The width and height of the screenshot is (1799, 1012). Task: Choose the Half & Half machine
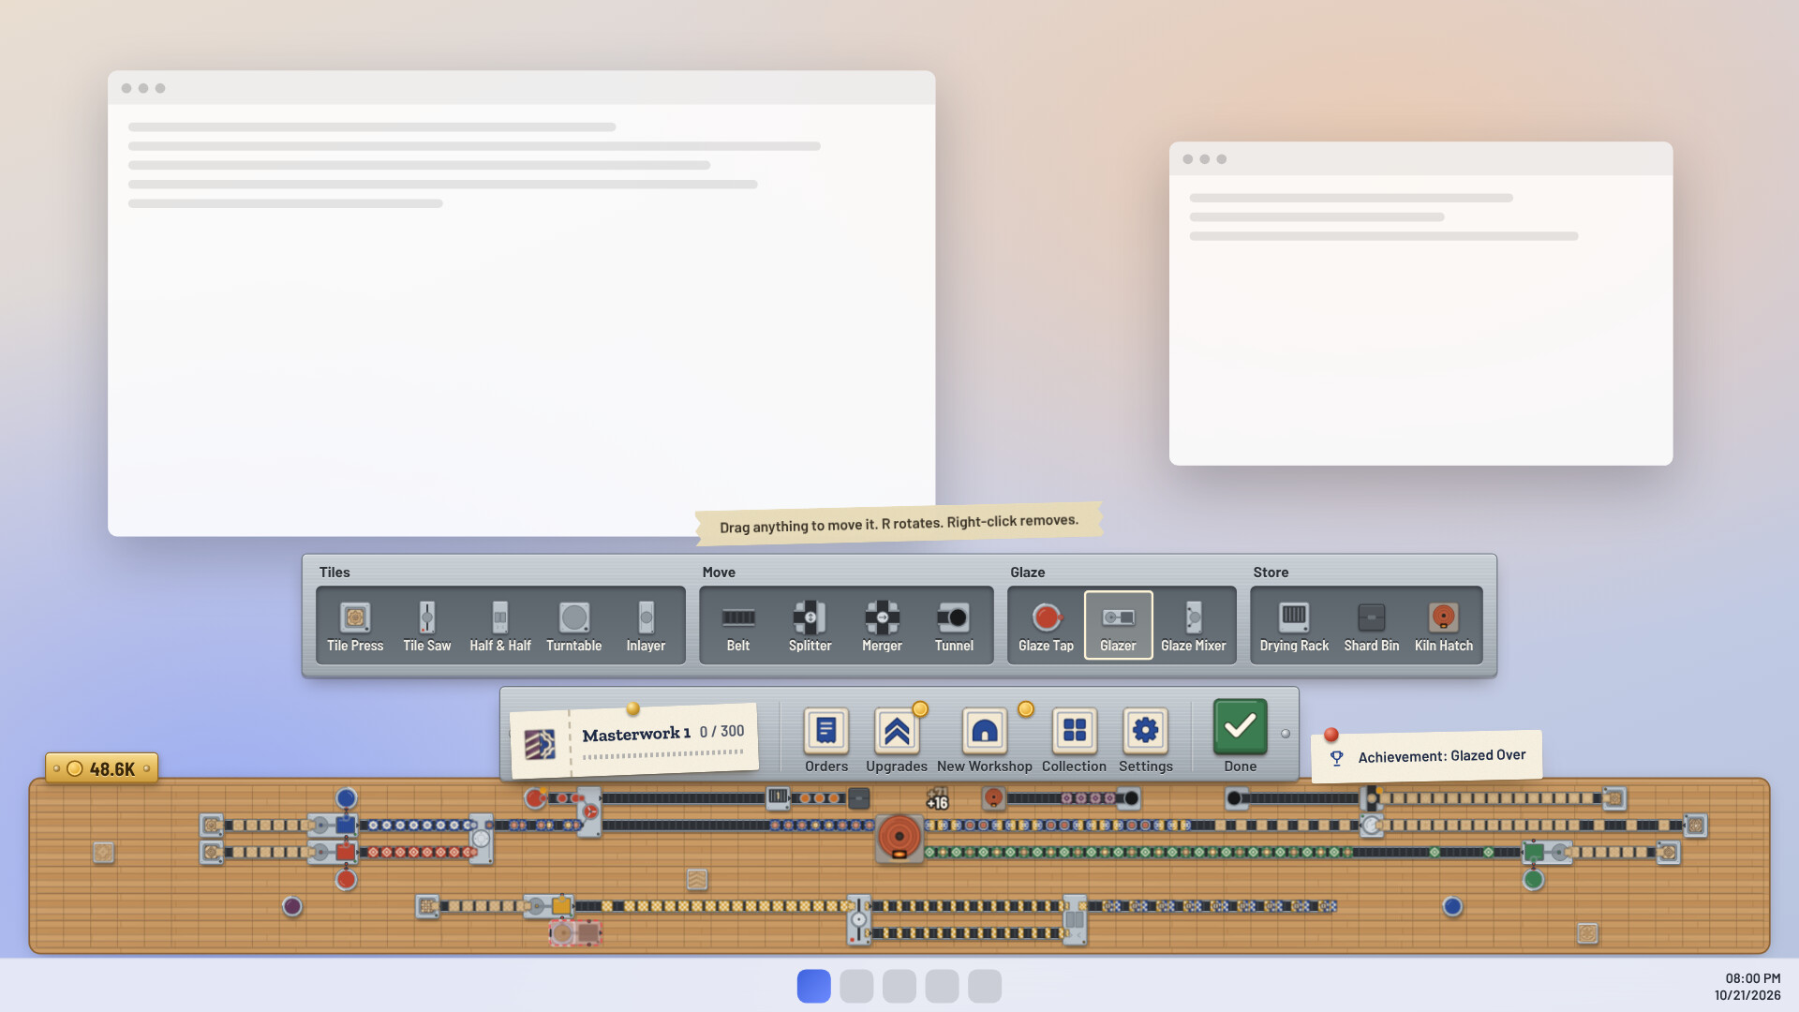click(x=500, y=626)
